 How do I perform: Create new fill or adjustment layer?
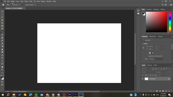[160, 91]
